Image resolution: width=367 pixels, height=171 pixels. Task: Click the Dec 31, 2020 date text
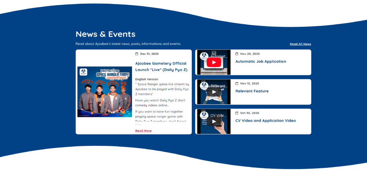click(x=149, y=54)
